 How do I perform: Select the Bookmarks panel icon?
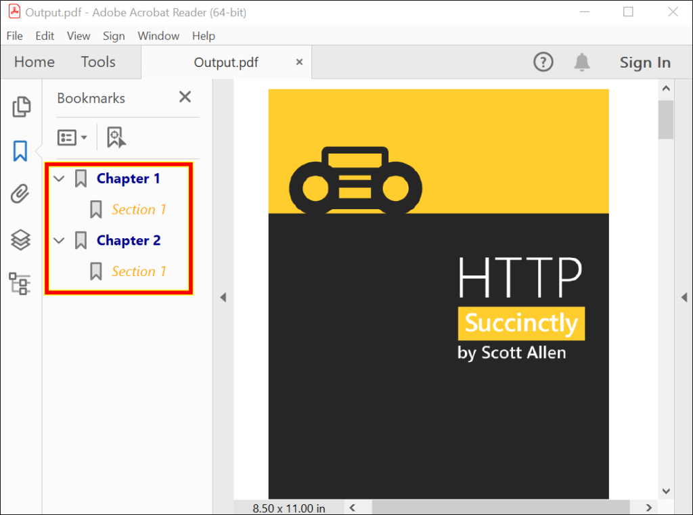tap(20, 151)
